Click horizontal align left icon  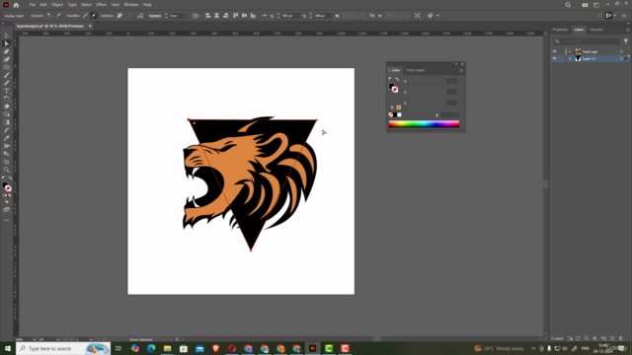coord(208,16)
